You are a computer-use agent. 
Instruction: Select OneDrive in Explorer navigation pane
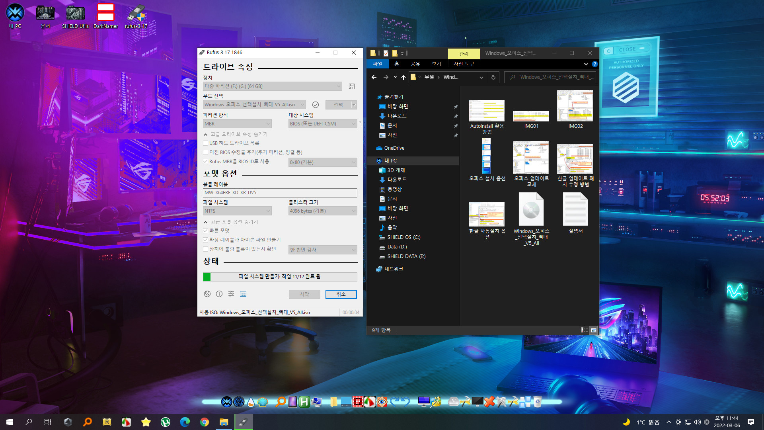[394, 148]
